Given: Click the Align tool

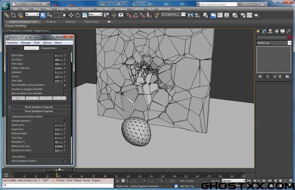Looking at the screenshot, I should tap(197, 15).
